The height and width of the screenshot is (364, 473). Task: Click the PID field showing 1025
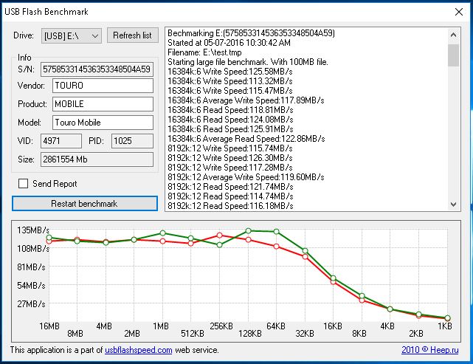pyautogui.click(x=132, y=140)
